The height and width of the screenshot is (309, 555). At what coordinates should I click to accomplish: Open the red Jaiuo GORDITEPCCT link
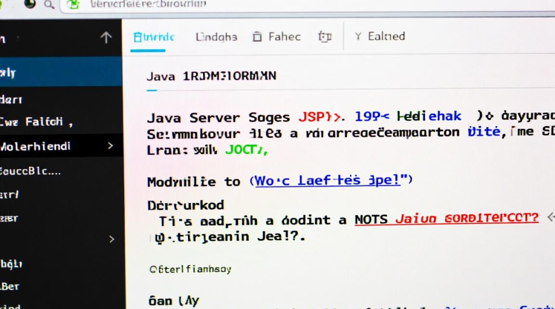tap(467, 218)
